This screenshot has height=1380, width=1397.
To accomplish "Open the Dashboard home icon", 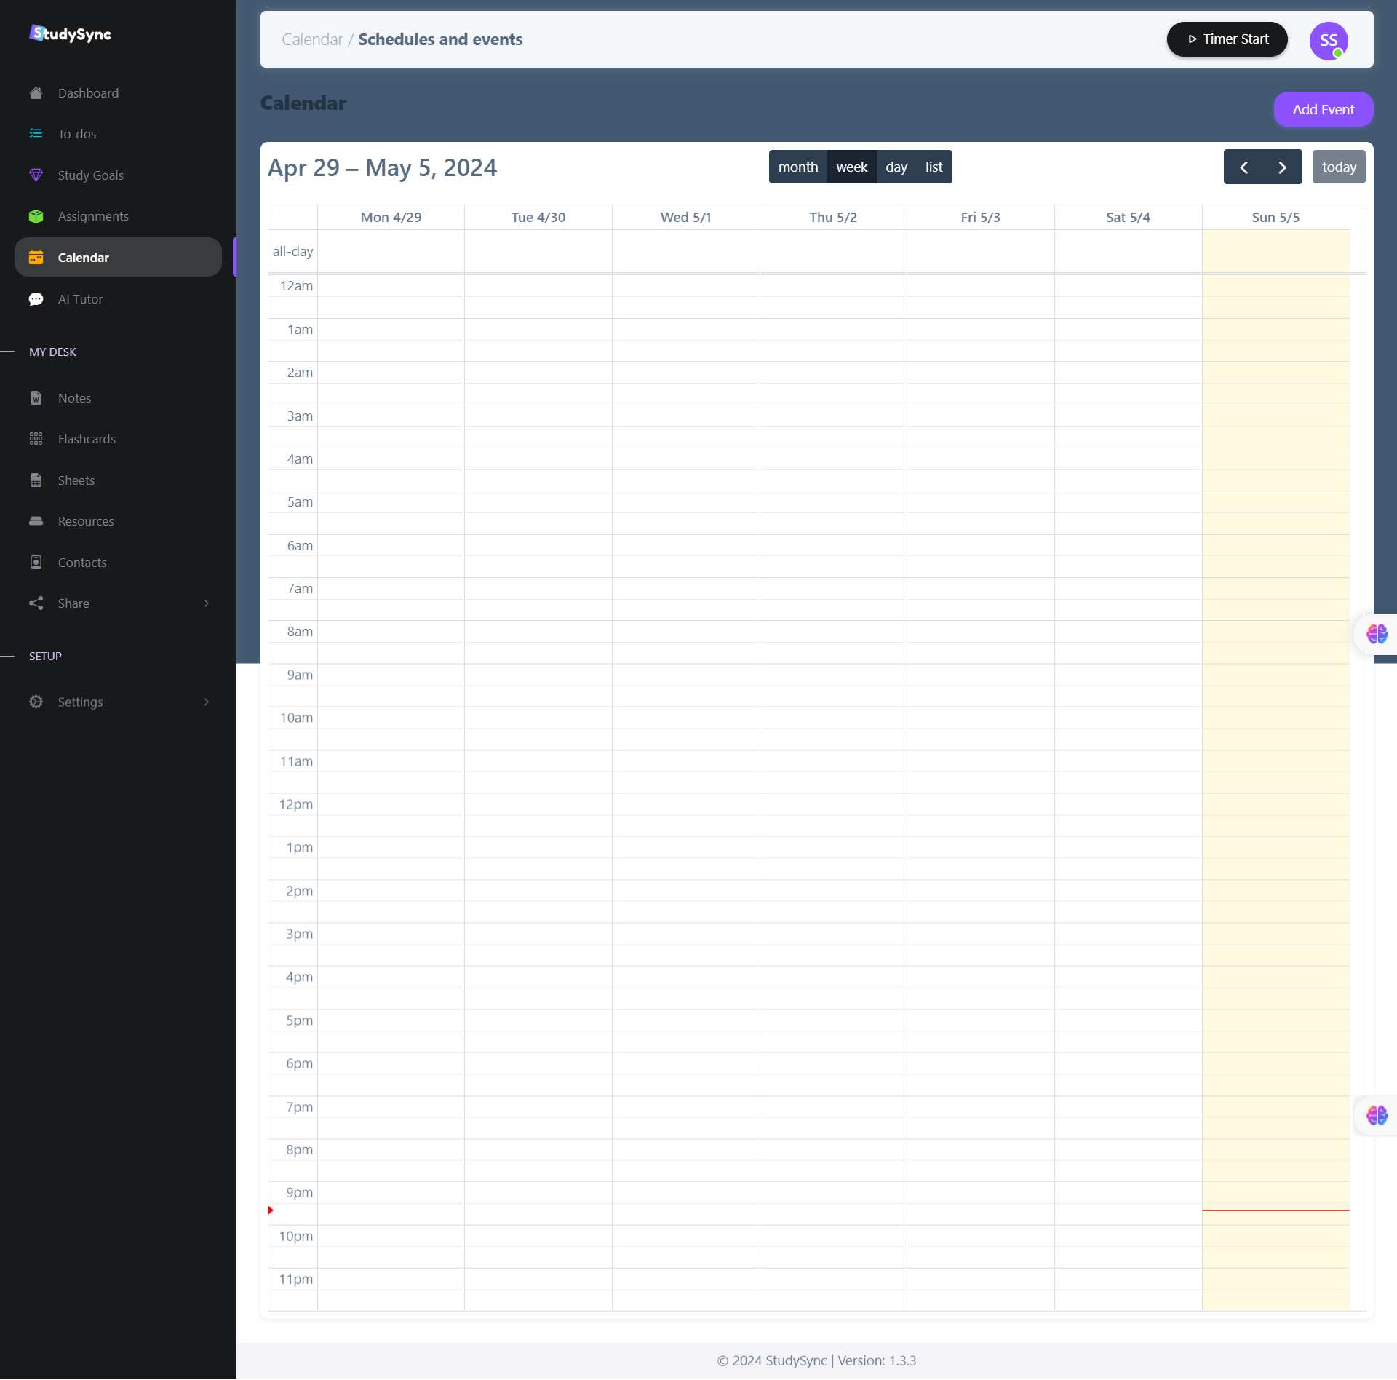I will coord(36,93).
